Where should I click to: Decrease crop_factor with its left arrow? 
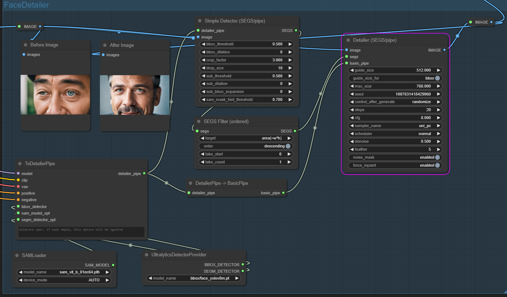click(x=203, y=60)
